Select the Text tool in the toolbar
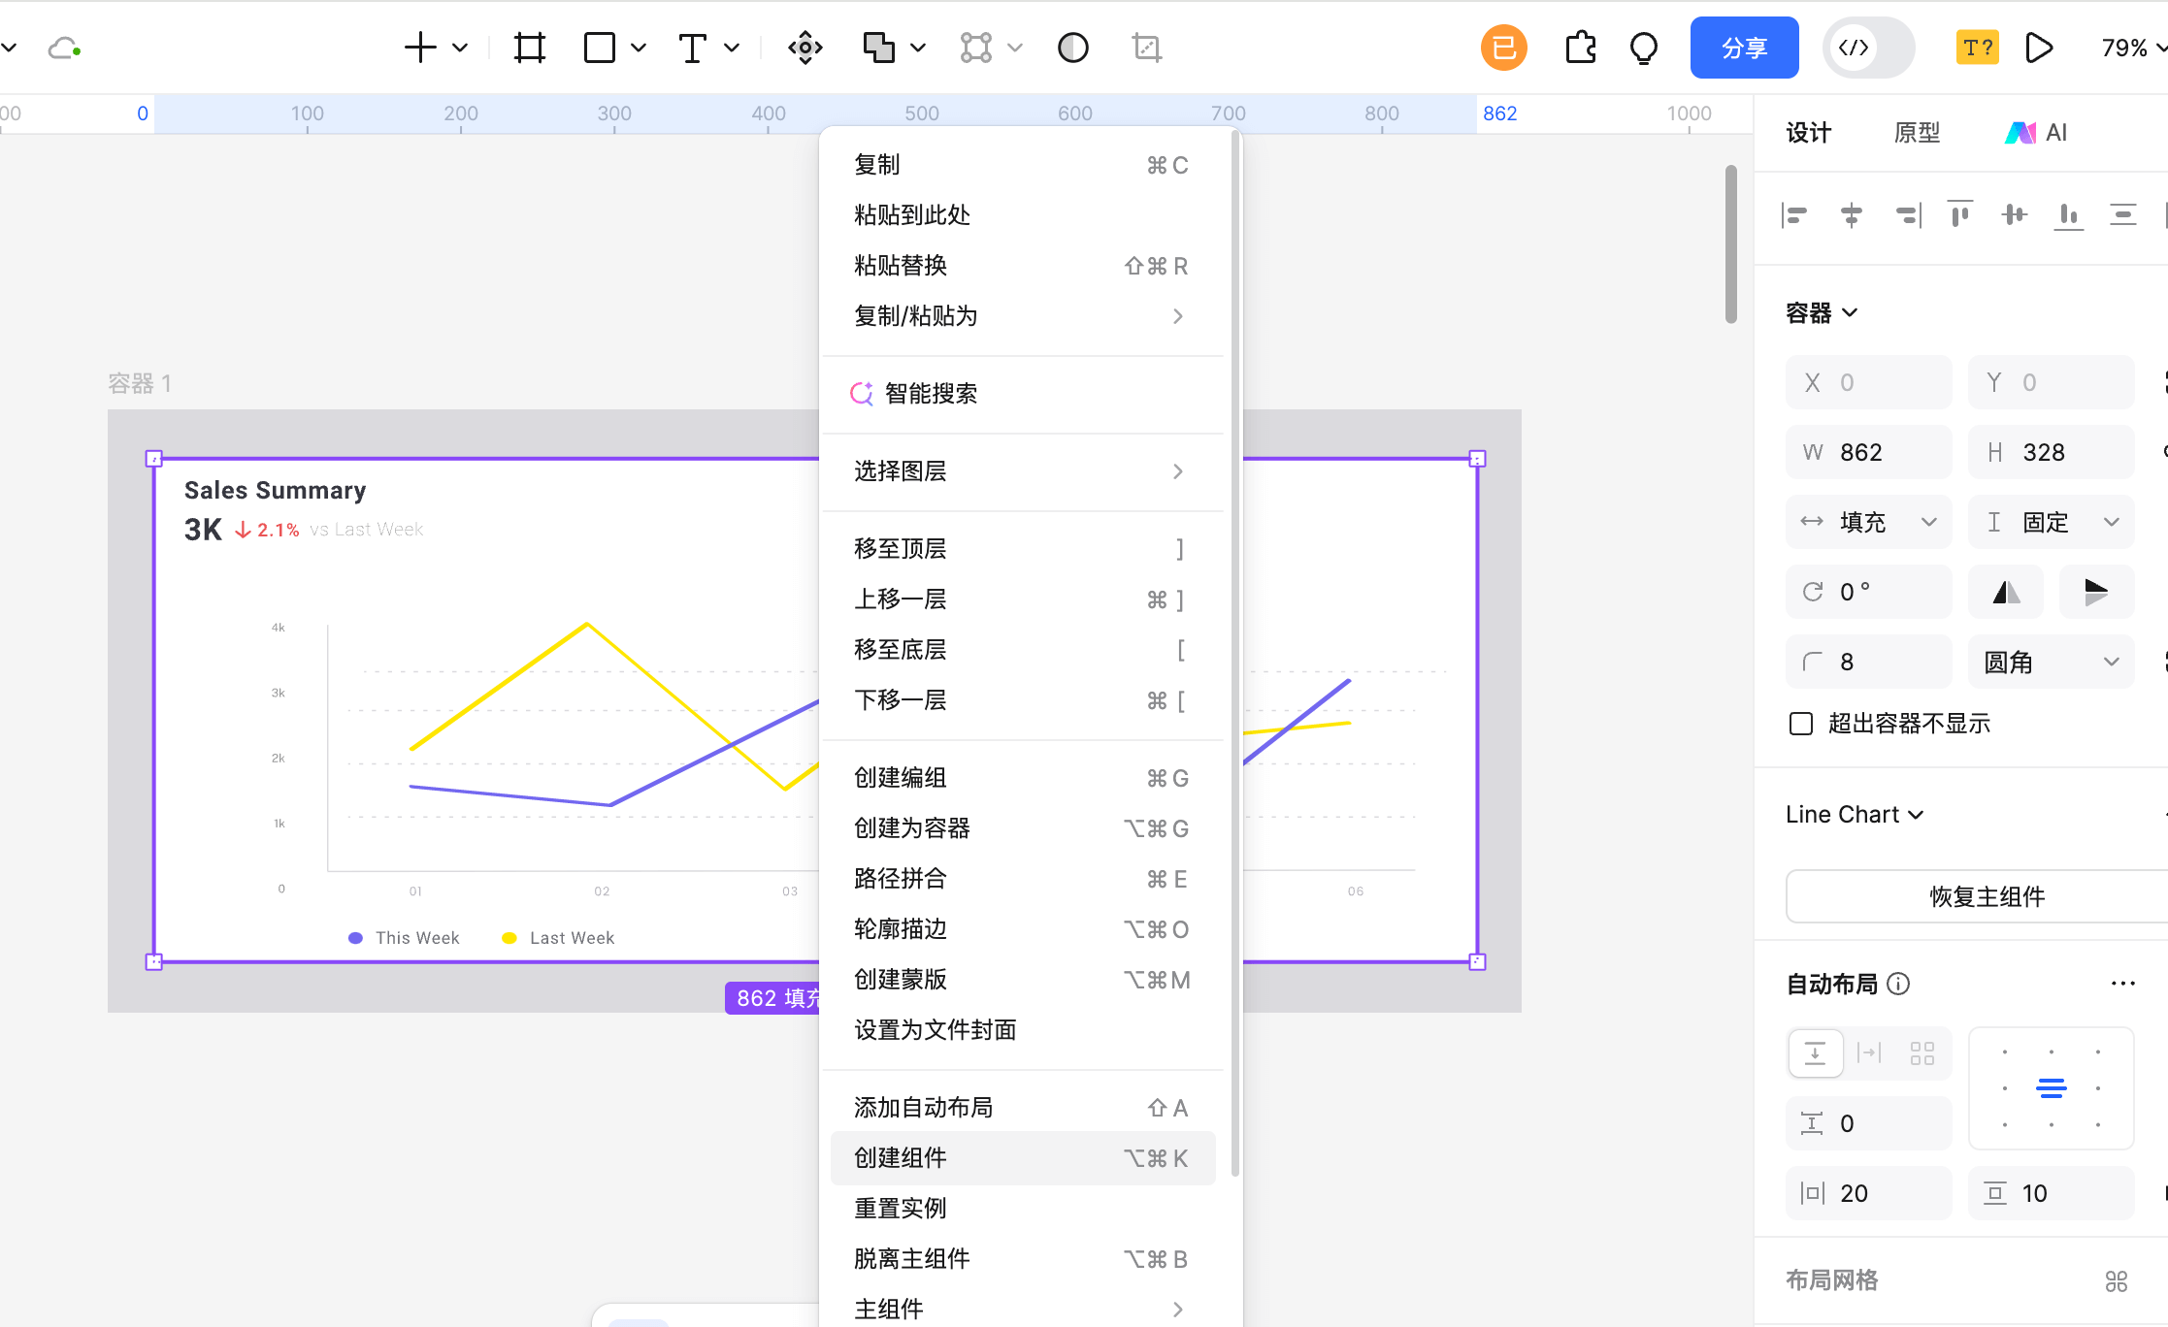Screen dimensions: 2168x1327 click(x=691, y=47)
